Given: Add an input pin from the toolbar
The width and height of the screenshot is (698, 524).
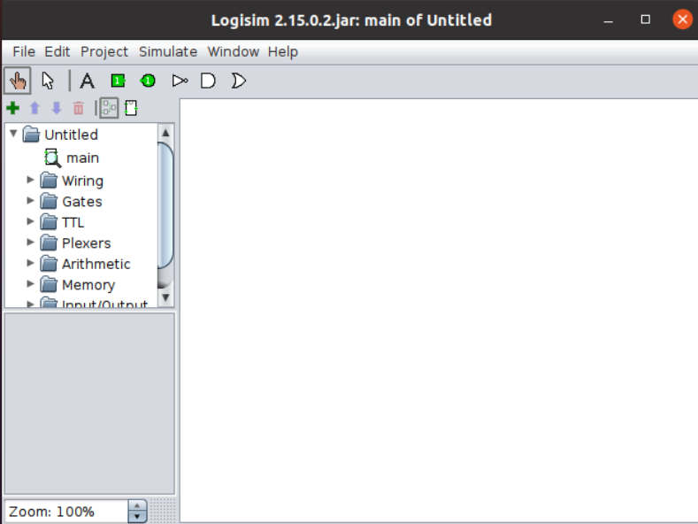Looking at the screenshot, I should [118, 81].
